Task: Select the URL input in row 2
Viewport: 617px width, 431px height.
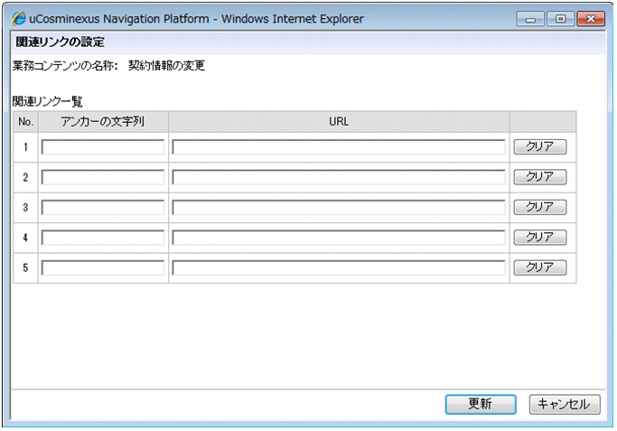Action: [x=339, y=177]
